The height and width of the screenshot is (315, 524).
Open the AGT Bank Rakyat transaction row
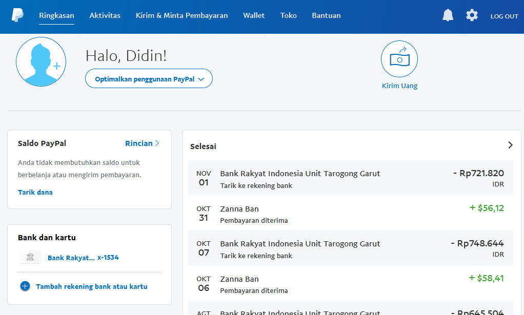pyautogui.click(x=350, y=308)
